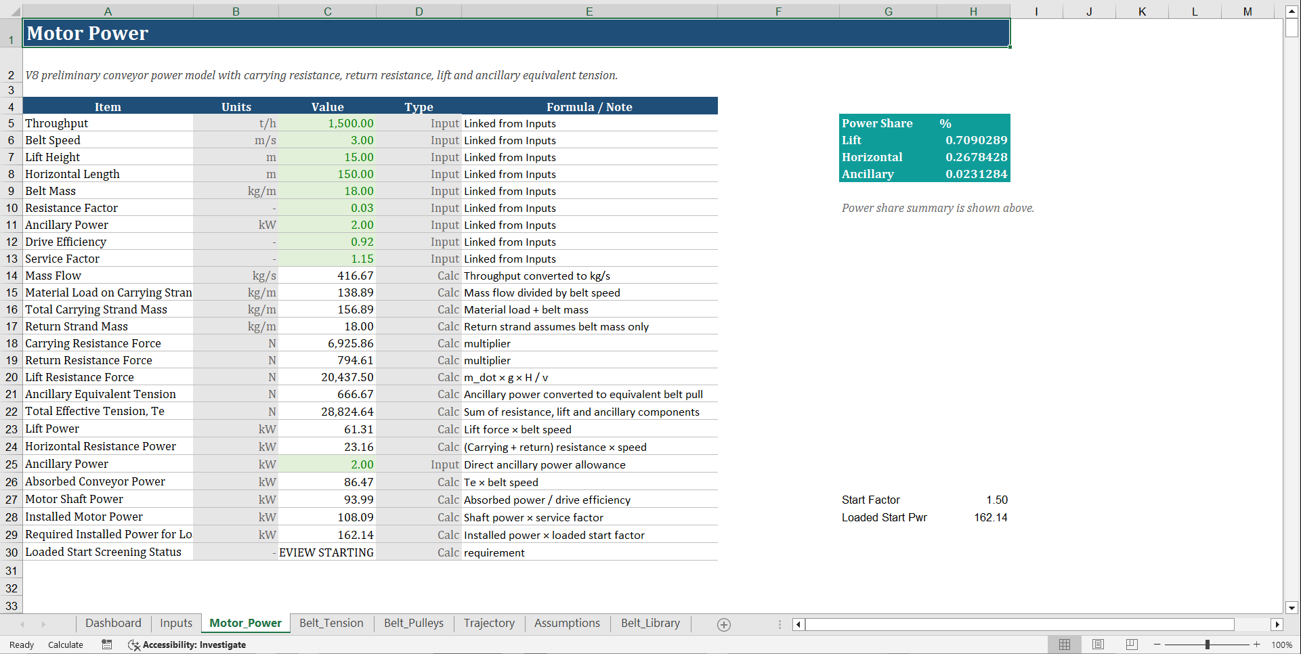1301x654 pixels.
Task: Start macro recording from status bar icon
Action: click(x=106, y=645)
